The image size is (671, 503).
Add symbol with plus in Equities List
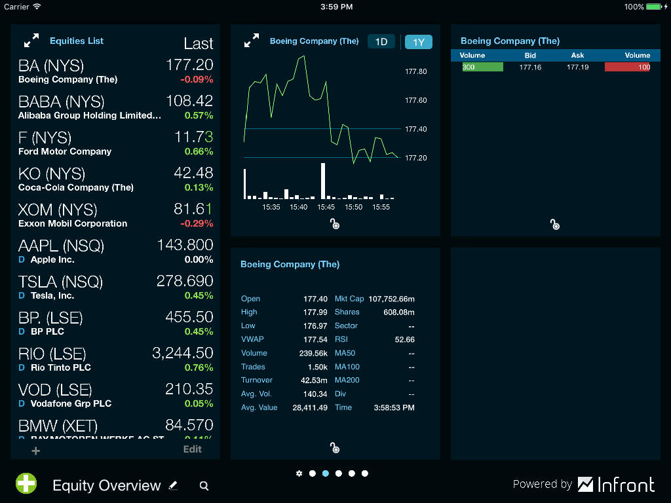coord(36,451)
